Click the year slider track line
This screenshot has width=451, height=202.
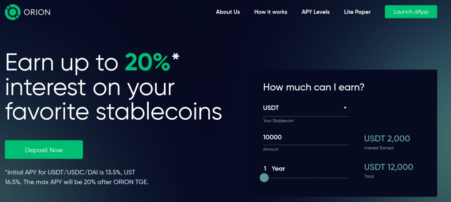pyautogui.click(x=306, y=178)
